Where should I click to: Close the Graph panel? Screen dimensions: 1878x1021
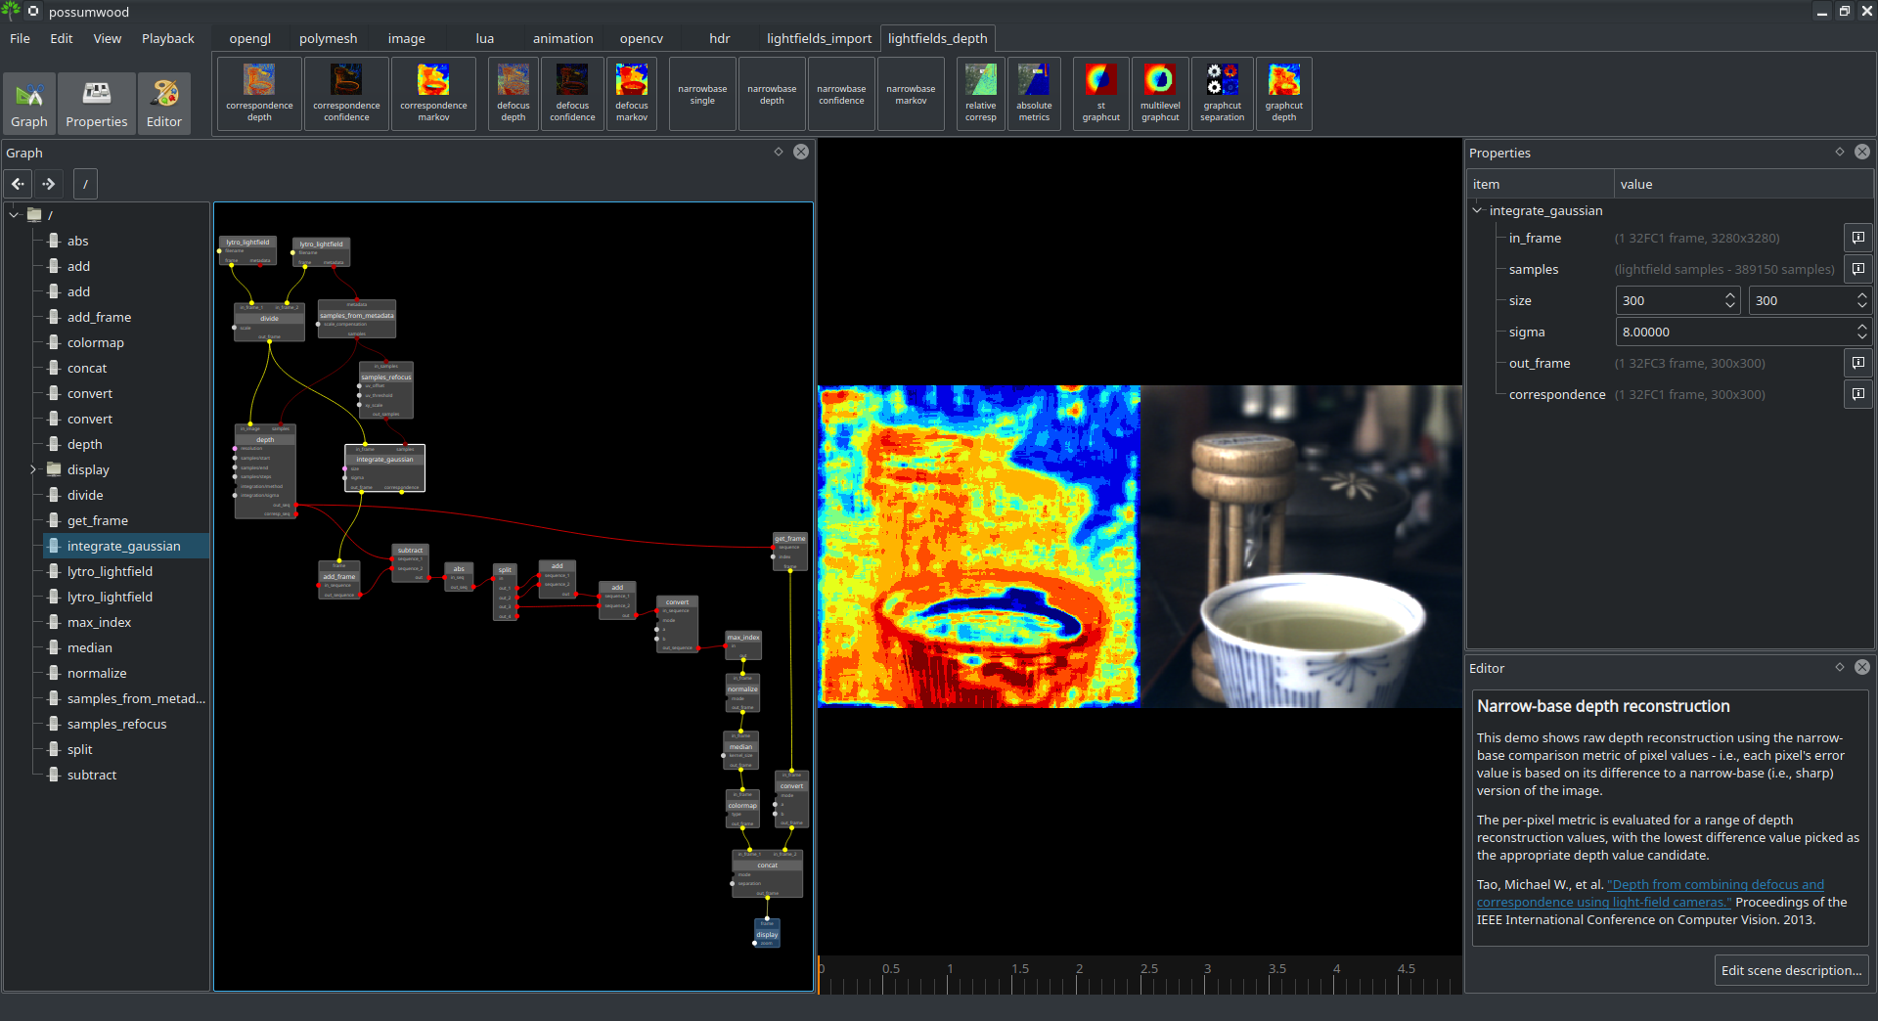tap(801, 152)
